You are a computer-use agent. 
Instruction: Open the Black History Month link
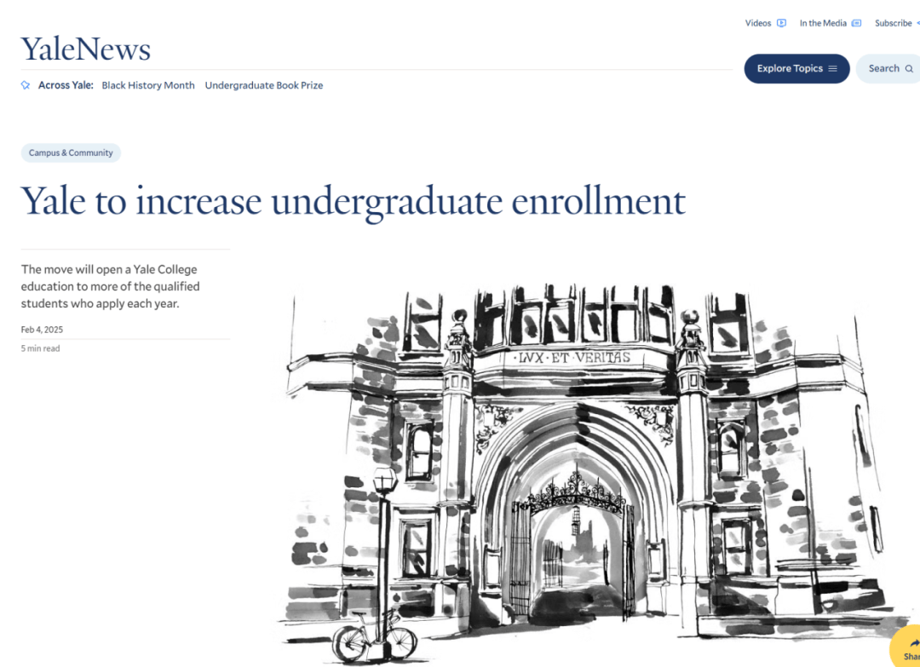[148, 85]
